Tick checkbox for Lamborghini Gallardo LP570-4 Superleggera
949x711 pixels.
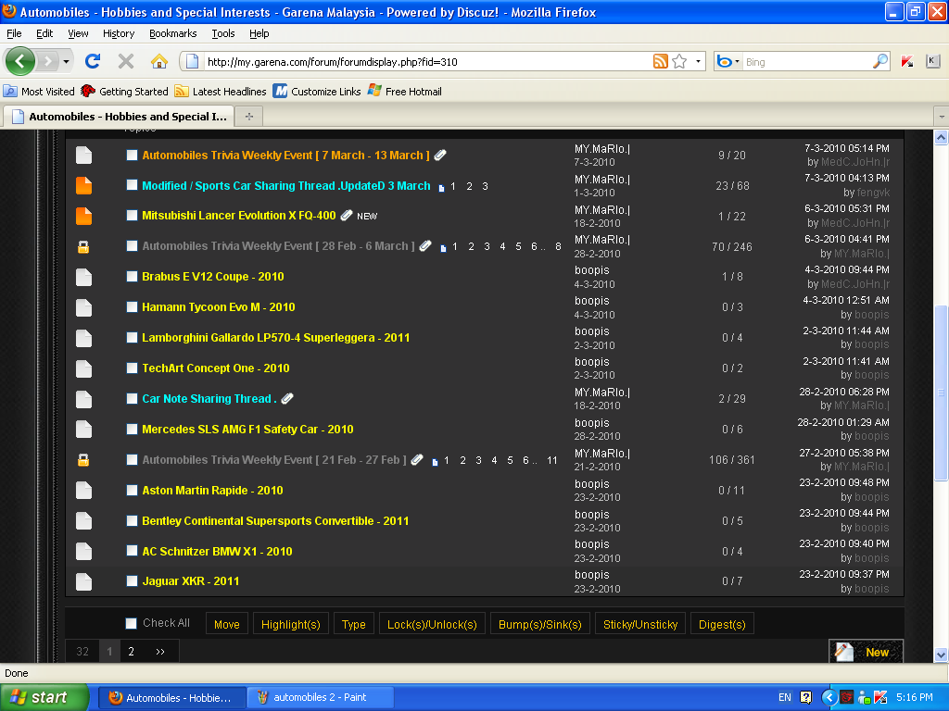pyautogui.click(x=132, y=337)
